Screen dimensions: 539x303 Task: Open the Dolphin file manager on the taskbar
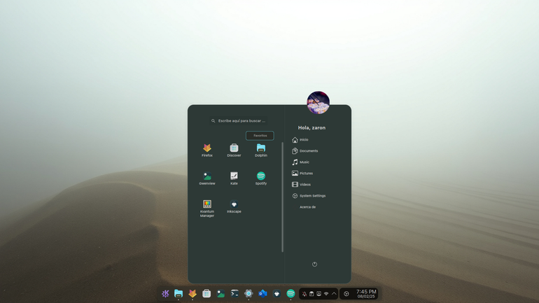(178, 293)
